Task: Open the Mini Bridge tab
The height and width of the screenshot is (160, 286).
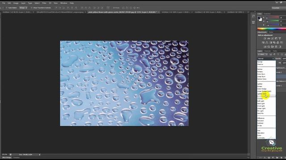Action: coord(7,158)
